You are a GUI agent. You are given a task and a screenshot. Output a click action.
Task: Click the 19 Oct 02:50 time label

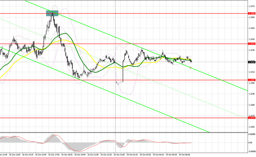point(145,155)
